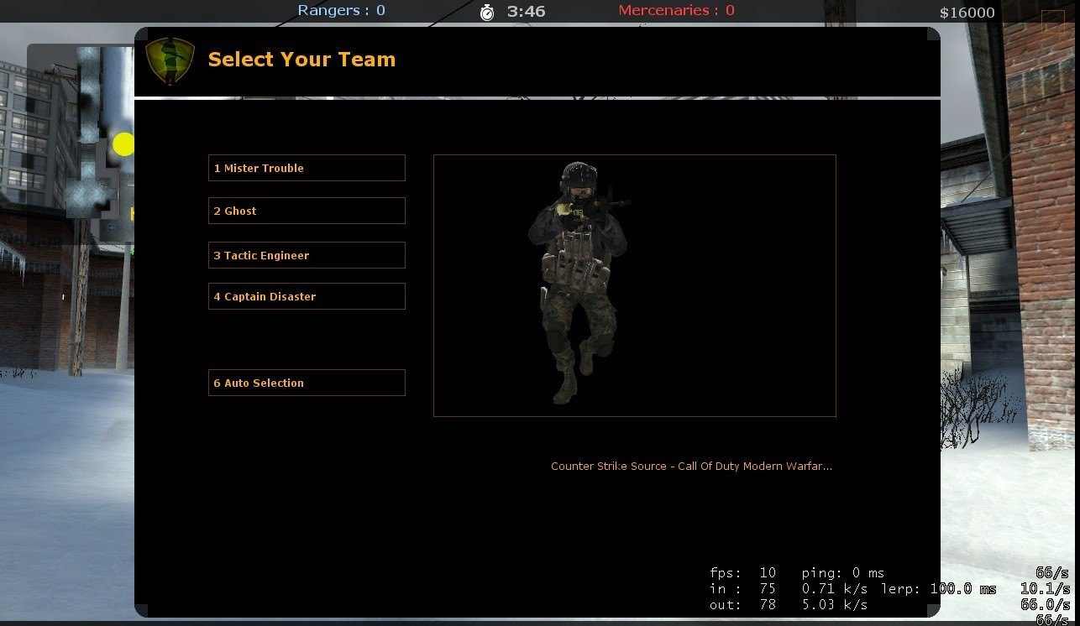Click the ping 0 ms readout

pos(842,573)
